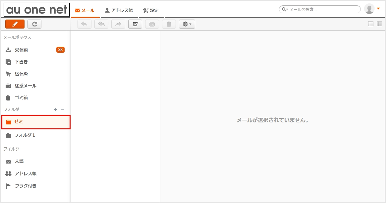Add a new folder with the plus button

point(55,109)
